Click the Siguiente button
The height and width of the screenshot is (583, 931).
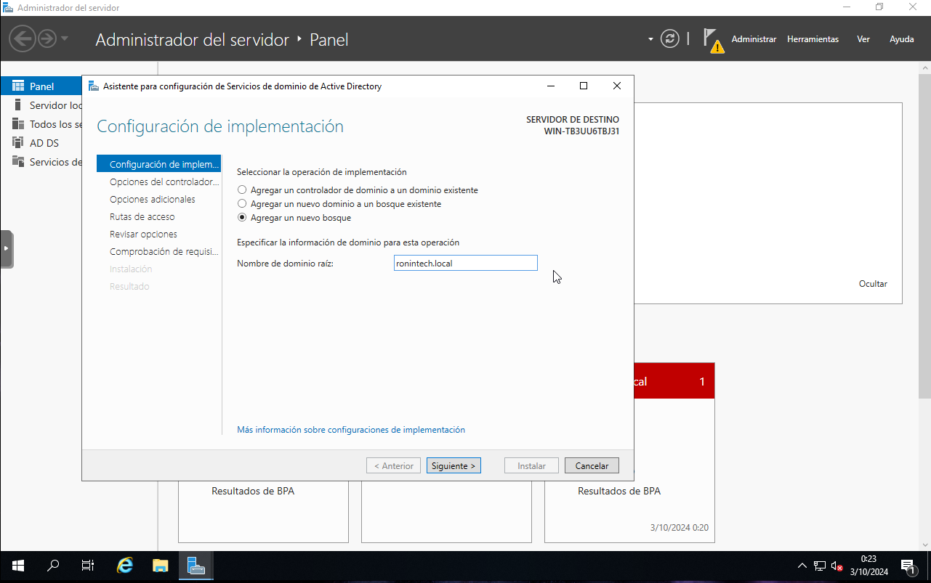point(454,465)
